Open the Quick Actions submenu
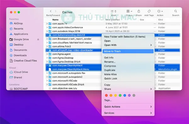This screenshot has height=124, width=189. (128, 107)
